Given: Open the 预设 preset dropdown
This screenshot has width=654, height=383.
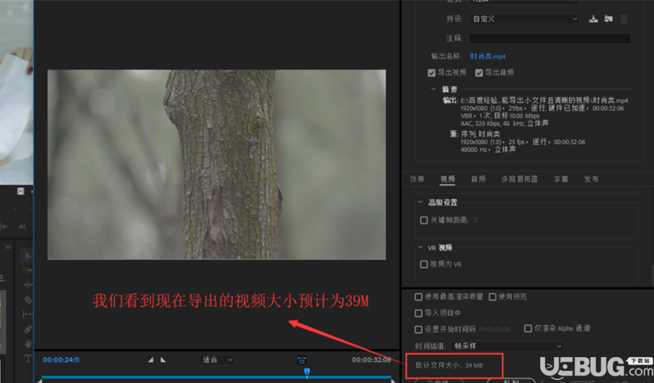Looking at the screenshot, I should [x=524, y=19].
